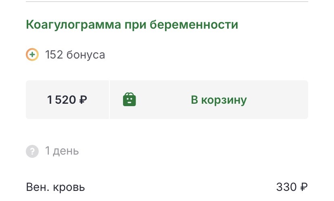Click the green shopping bag icon
This screenshot has width=334, height=201.
pyautogui.click(x=129, y=100)
